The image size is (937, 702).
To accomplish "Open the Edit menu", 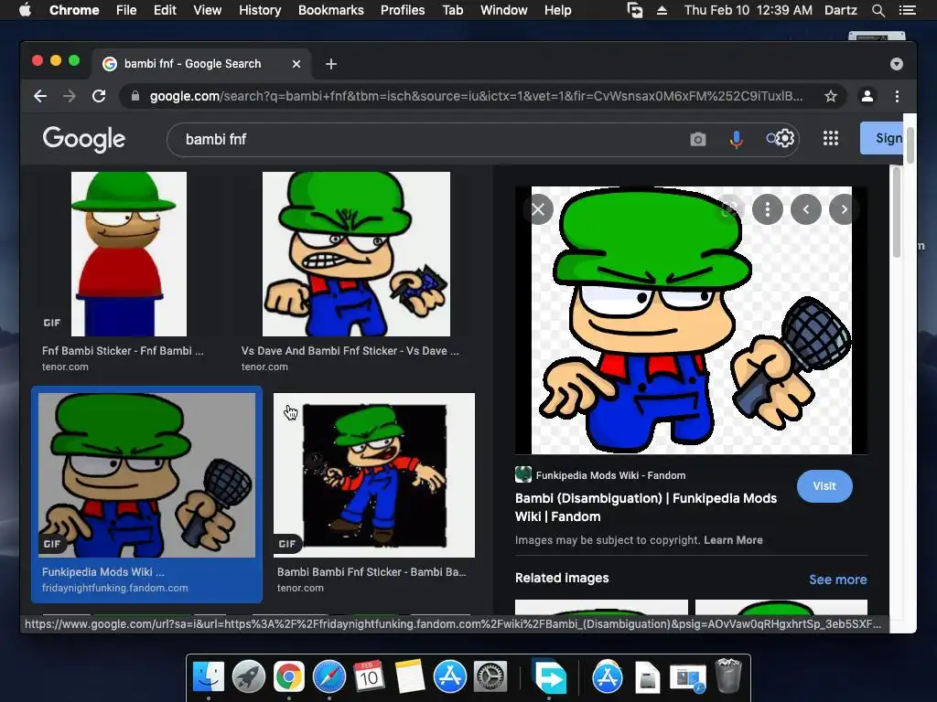I will (x=165, y=10).
